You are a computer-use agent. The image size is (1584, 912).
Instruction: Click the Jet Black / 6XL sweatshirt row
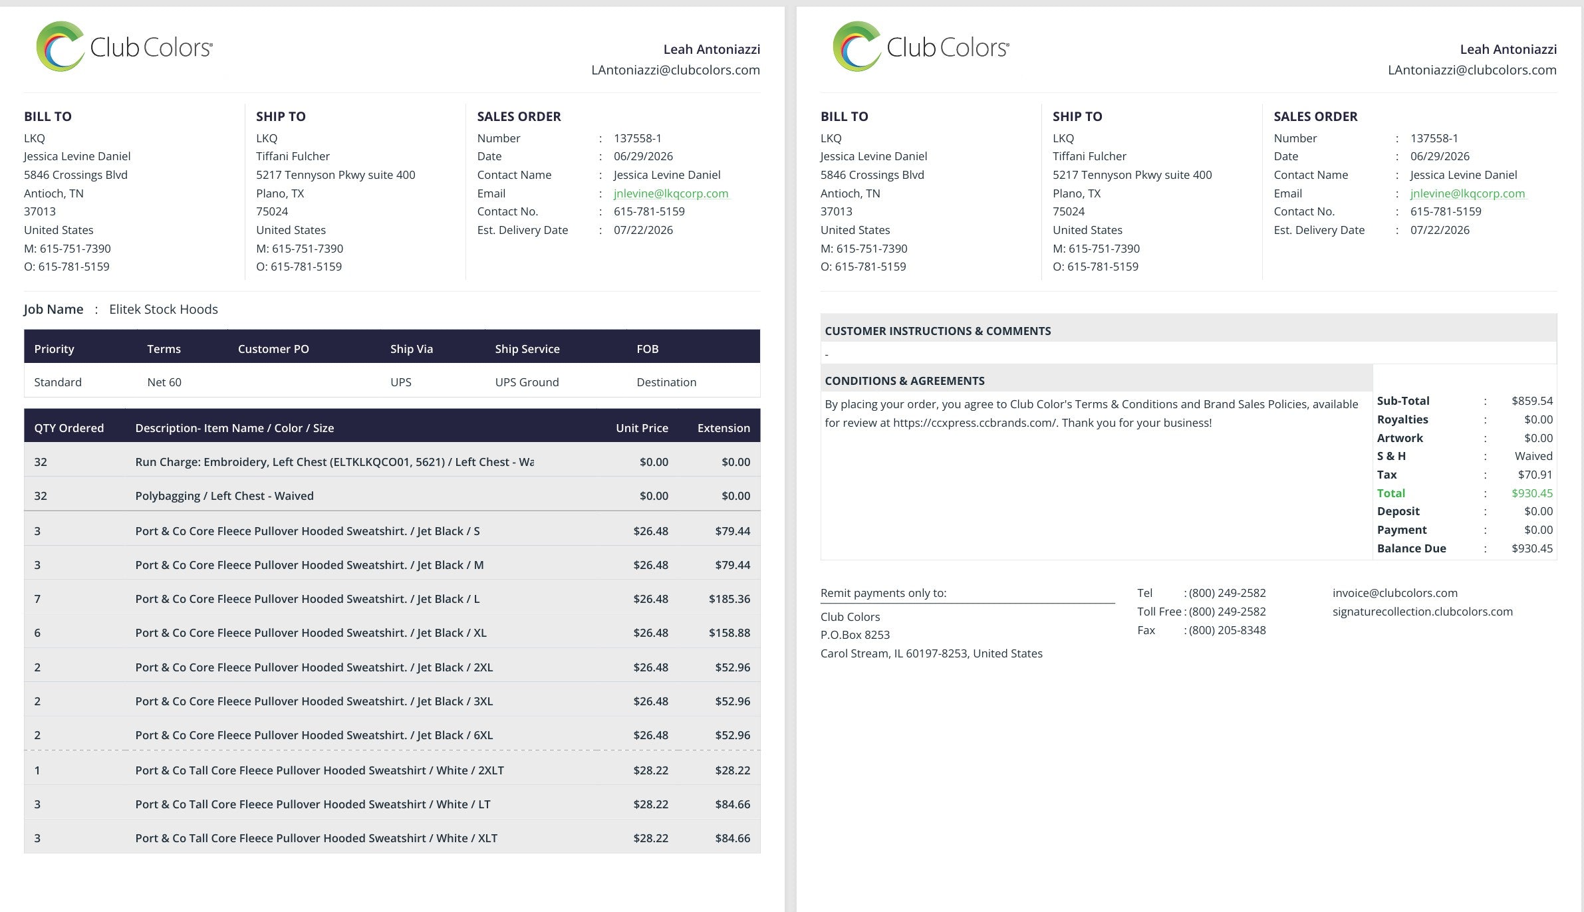coord(392,735)
